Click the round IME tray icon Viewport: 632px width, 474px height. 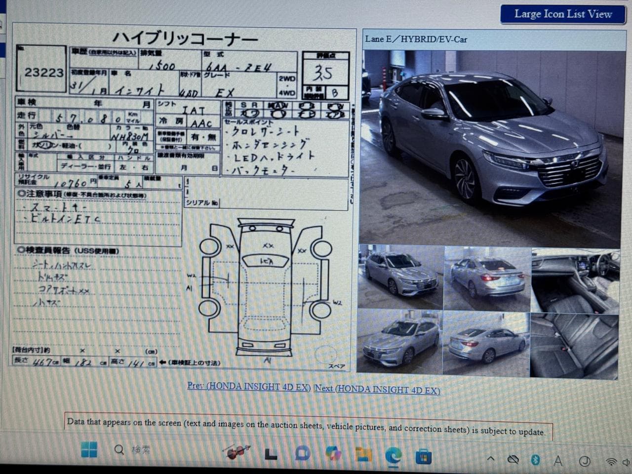[x=585, y=462]
